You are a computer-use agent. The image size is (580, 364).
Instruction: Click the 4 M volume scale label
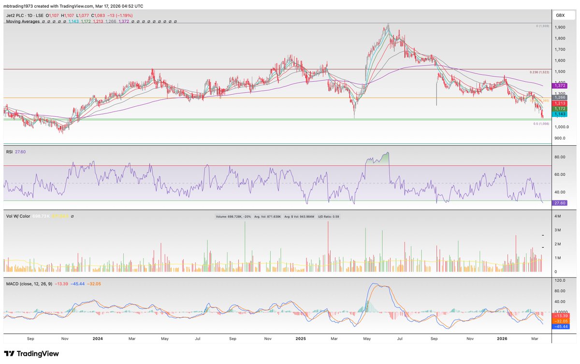pyautogui.click(x=558, y=216)
